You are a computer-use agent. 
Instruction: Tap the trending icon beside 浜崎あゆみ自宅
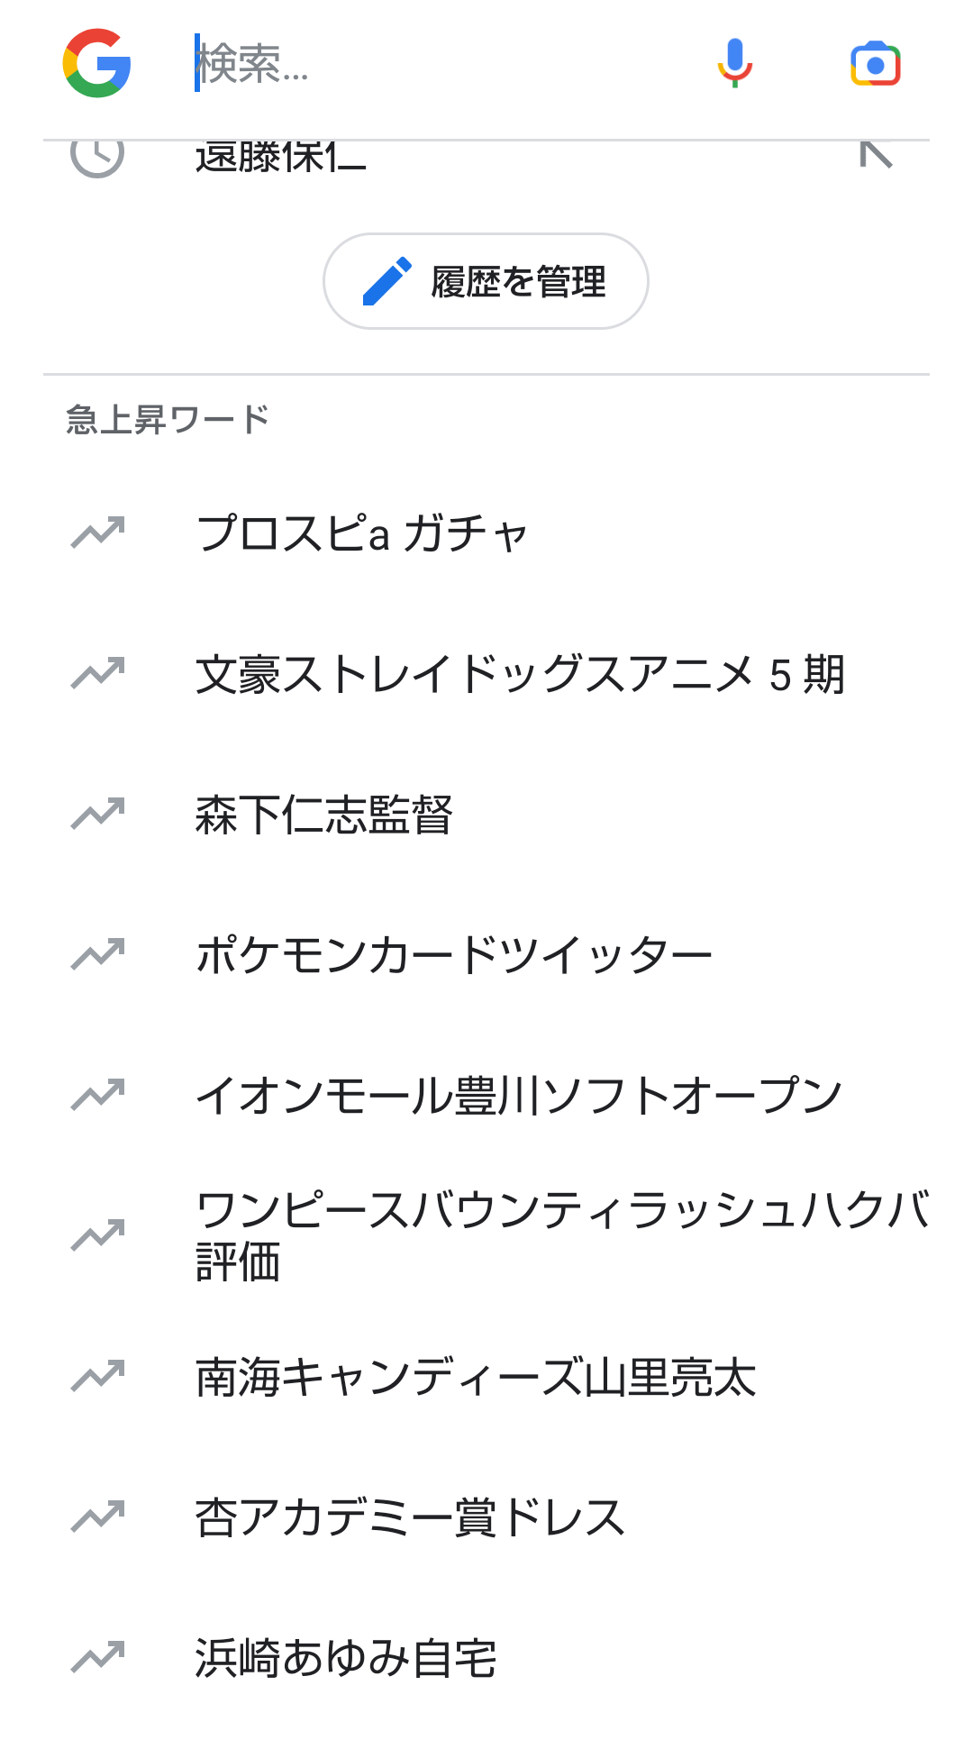pos(97,1657)
